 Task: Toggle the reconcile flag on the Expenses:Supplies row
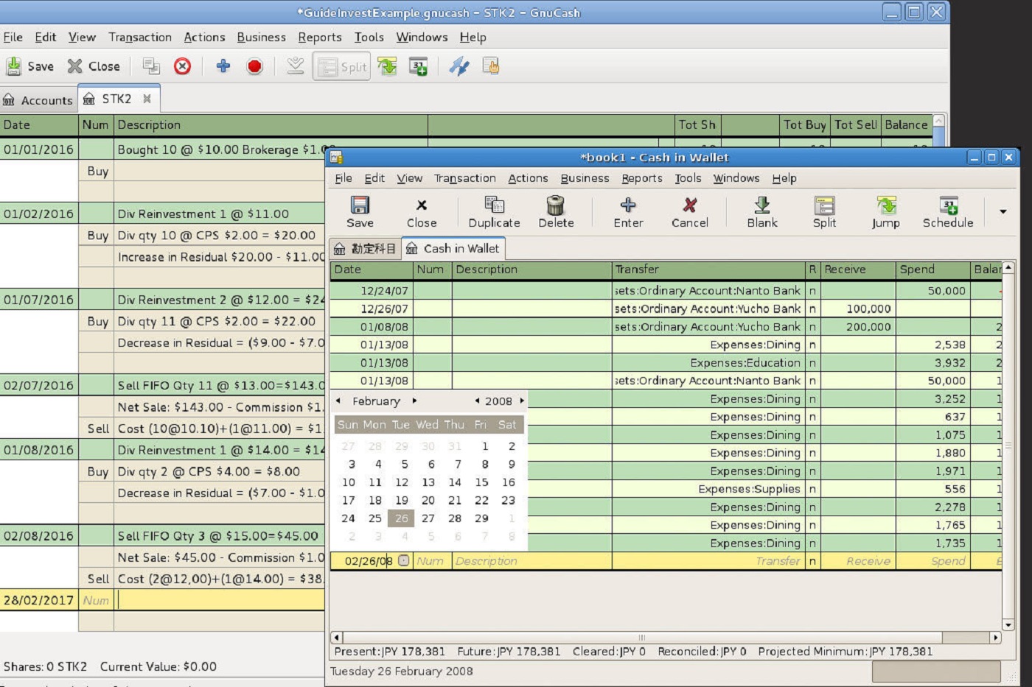pos(812,488)
